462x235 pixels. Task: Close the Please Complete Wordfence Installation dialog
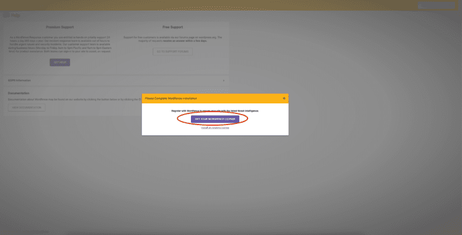click(x=284, y=98)
